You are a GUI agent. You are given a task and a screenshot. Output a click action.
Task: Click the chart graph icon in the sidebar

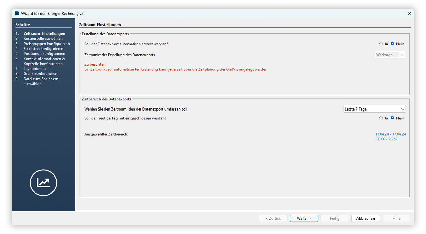coord(43,183)
